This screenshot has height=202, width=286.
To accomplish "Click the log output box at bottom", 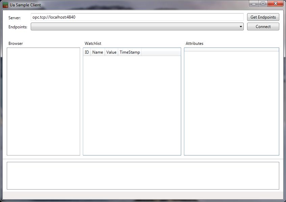I will click(143, 175).
